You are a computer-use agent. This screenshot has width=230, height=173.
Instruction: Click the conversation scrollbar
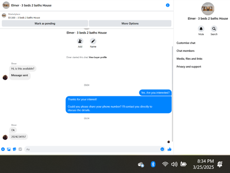tap(172, 94)
